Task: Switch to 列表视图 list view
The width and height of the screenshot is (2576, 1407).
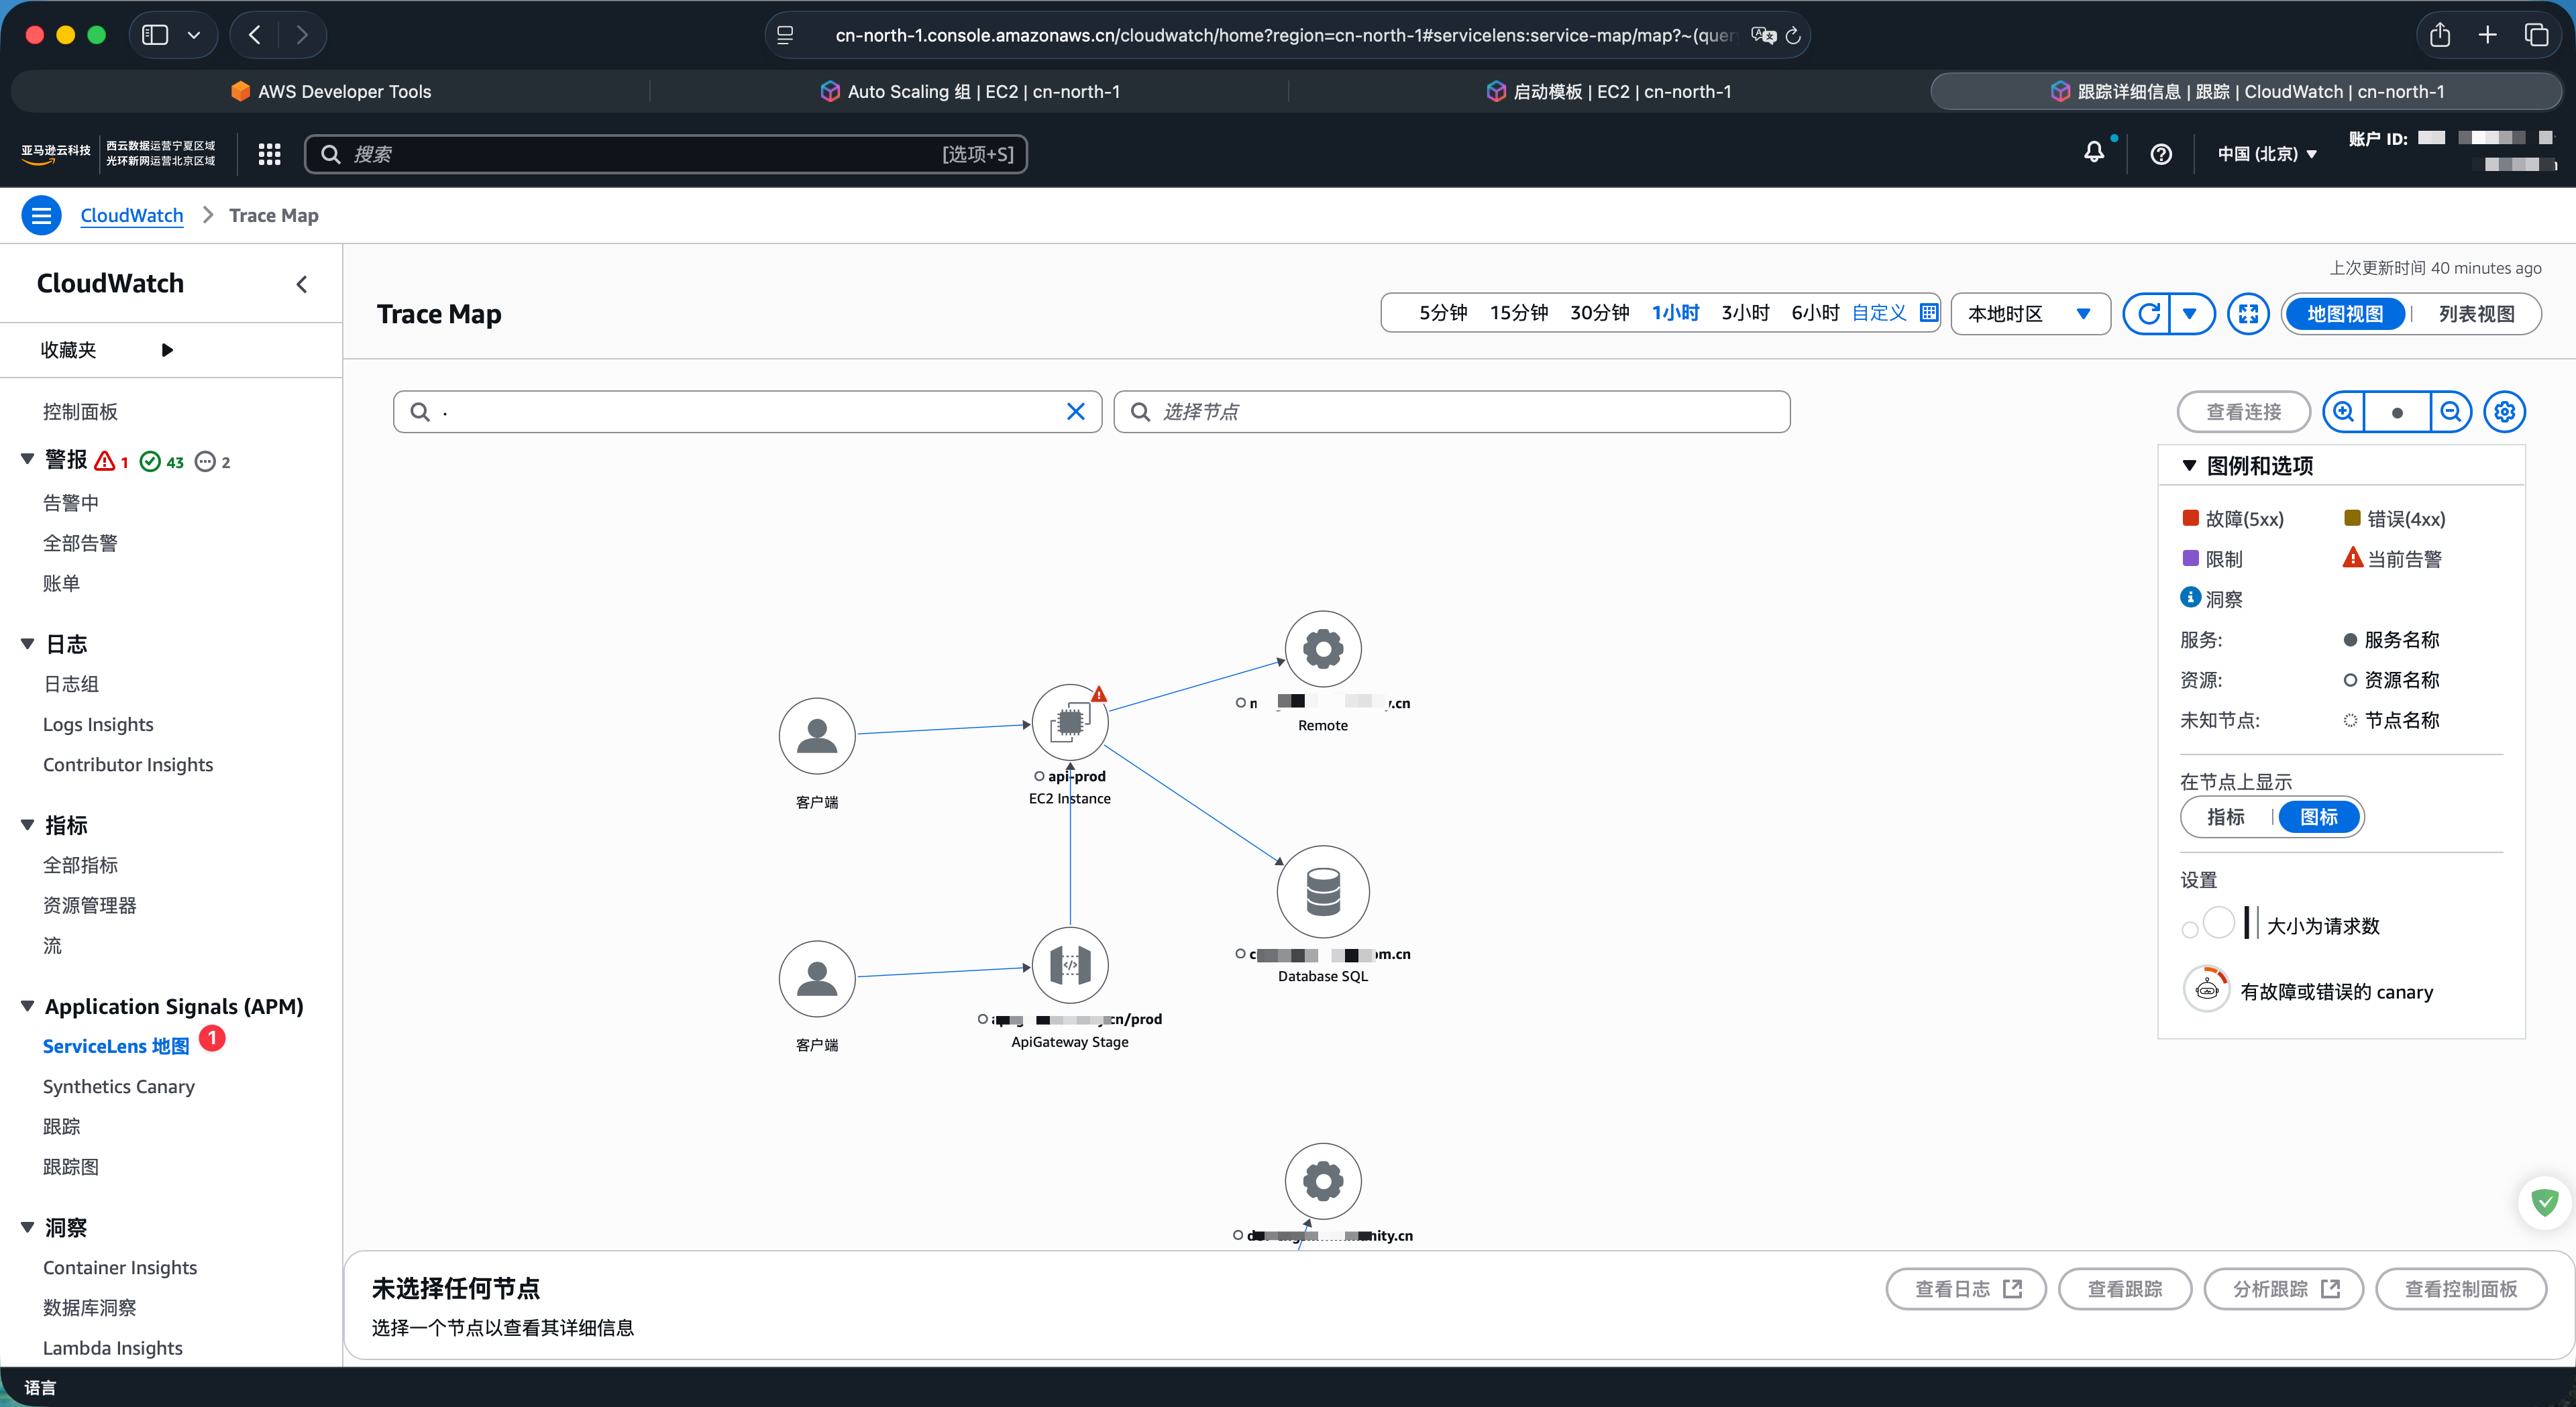Action: 2476,314
